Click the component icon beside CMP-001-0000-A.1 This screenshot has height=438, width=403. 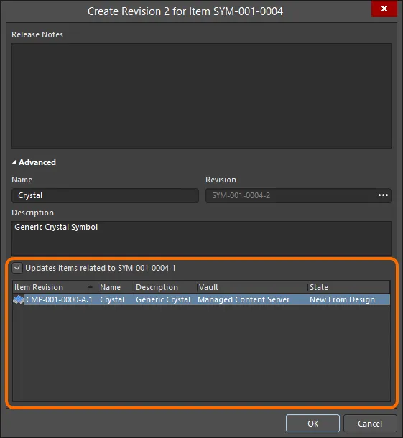[19, 299]
